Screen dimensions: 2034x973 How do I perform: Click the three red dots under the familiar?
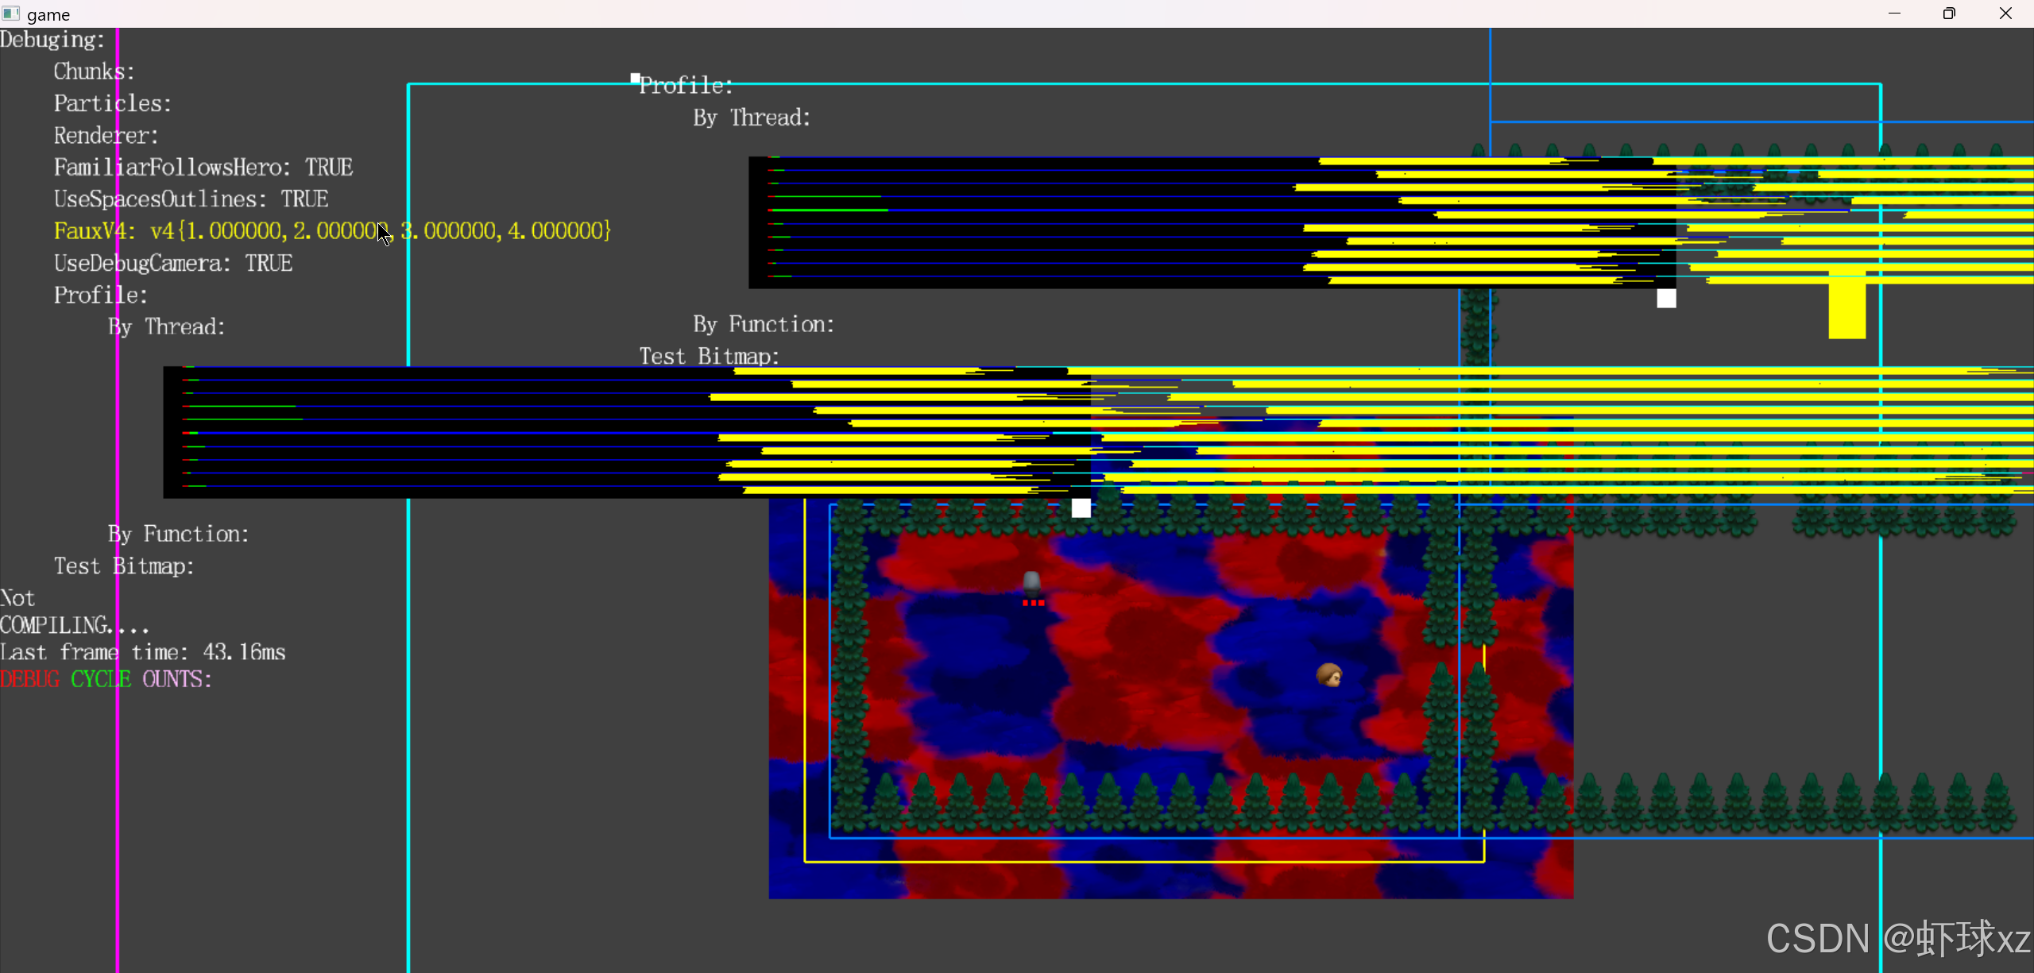1033,604
